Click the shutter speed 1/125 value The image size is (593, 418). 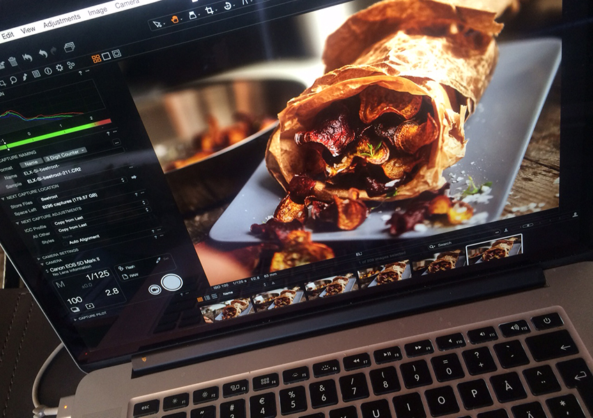pyautogui.click(x=98, y=275)
